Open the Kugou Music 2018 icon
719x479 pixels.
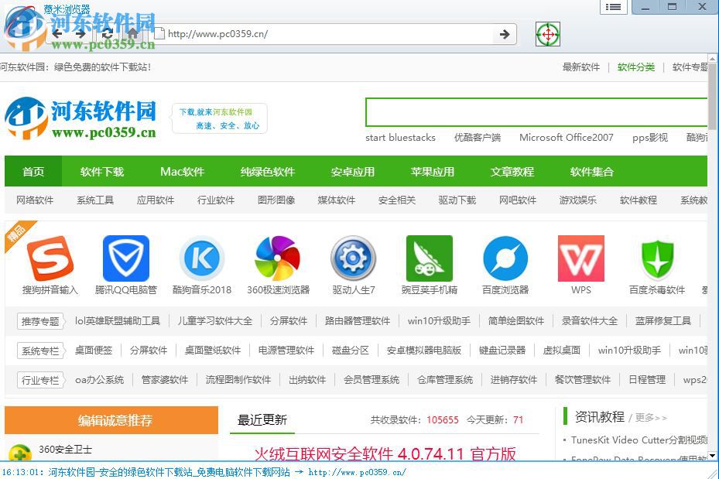[202, 258]
